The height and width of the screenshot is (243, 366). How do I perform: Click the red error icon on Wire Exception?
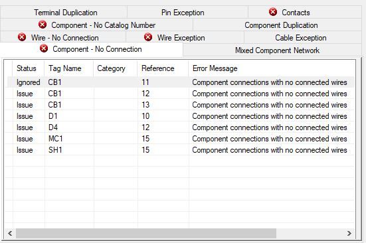pos(148,37)
